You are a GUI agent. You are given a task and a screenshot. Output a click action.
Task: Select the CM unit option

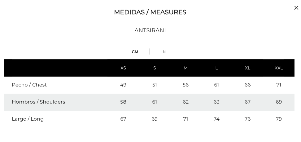point(135,52)
